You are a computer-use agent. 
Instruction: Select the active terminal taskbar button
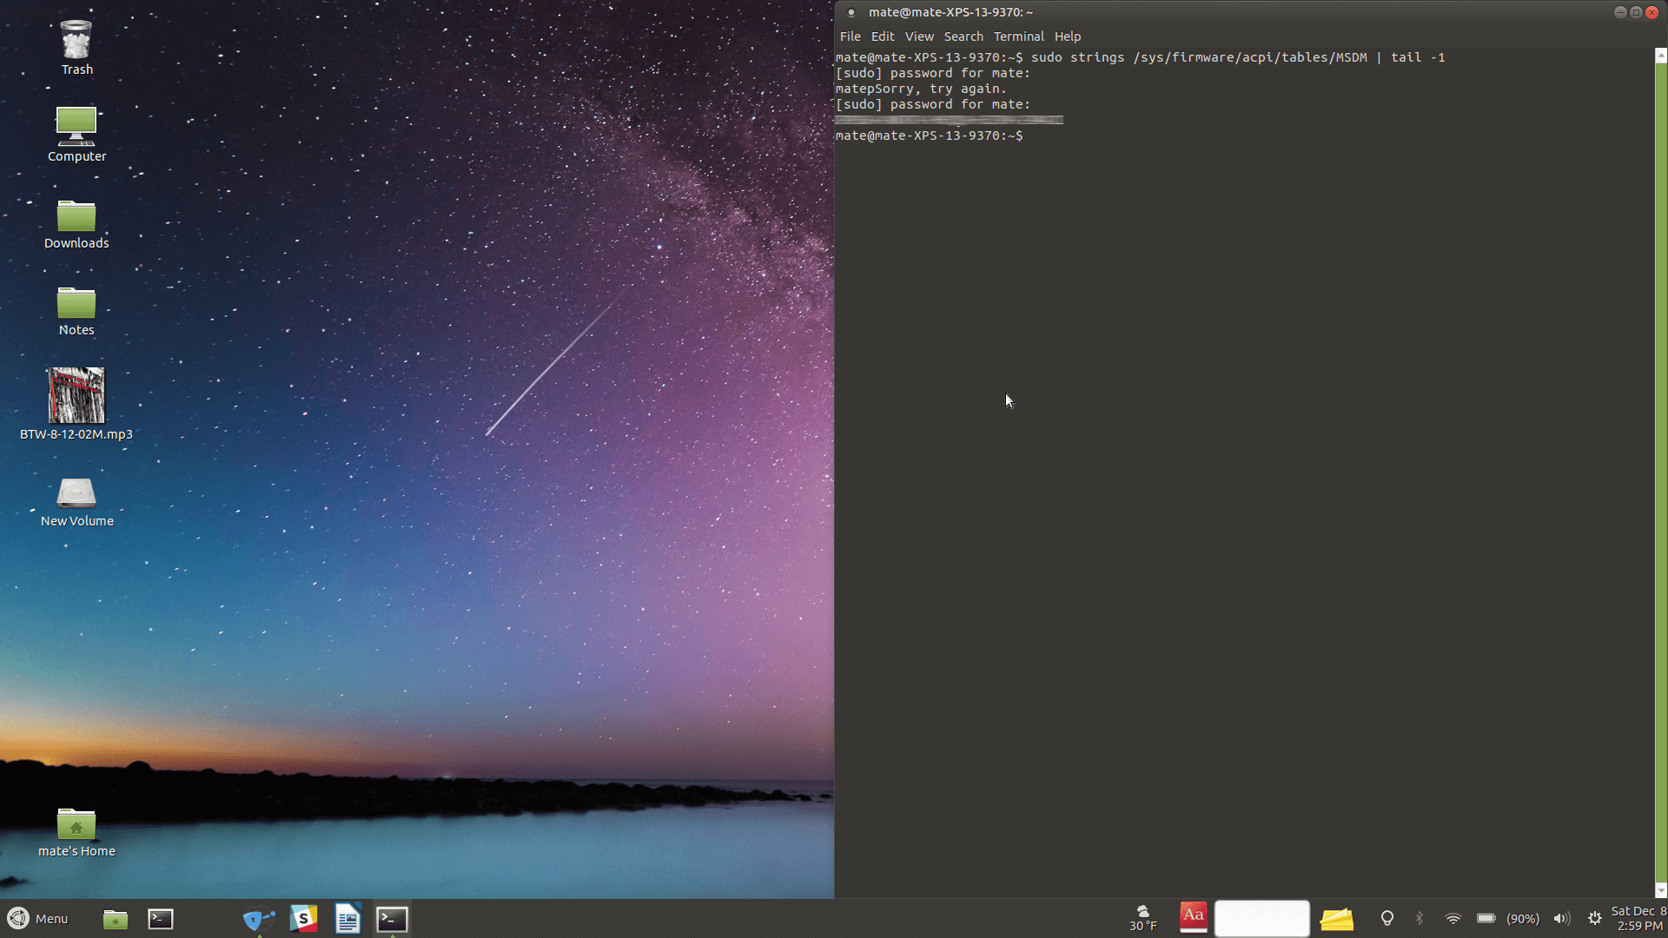click(x=392, y=919)
